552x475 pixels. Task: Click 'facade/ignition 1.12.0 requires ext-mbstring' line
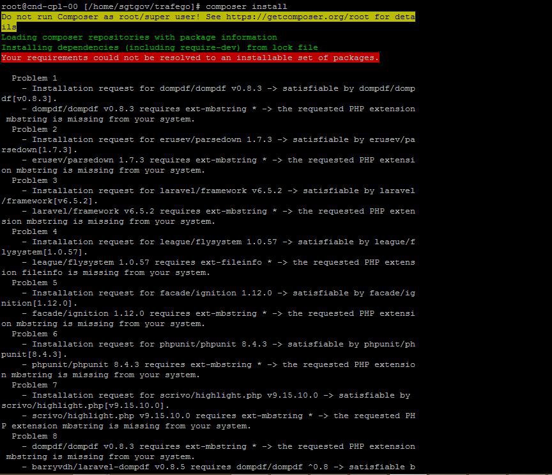pos(218,313)
